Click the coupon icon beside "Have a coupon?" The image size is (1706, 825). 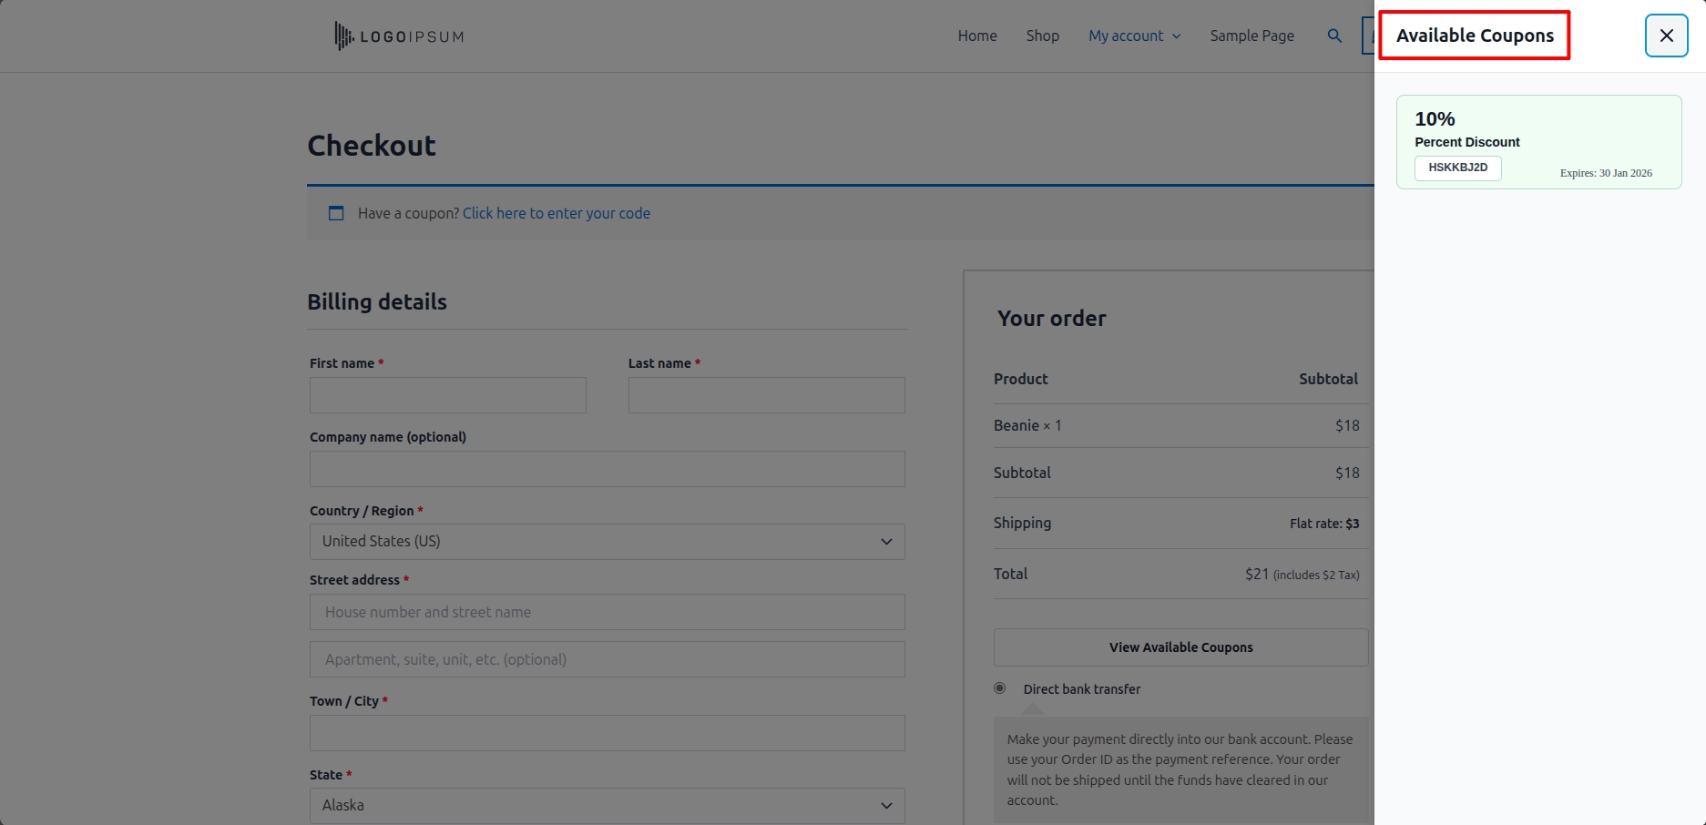tap(336, 213)
